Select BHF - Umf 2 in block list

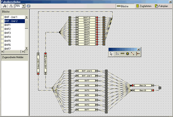15,21
